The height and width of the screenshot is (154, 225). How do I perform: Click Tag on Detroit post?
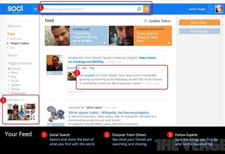(92, 68)
